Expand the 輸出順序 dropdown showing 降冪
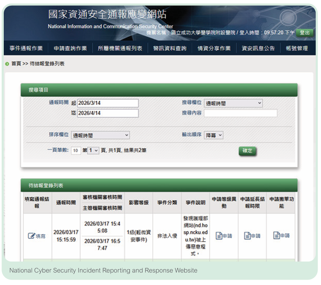Viewport: 321px width, 285px height. pyautogui.click(x=213, y=135)
